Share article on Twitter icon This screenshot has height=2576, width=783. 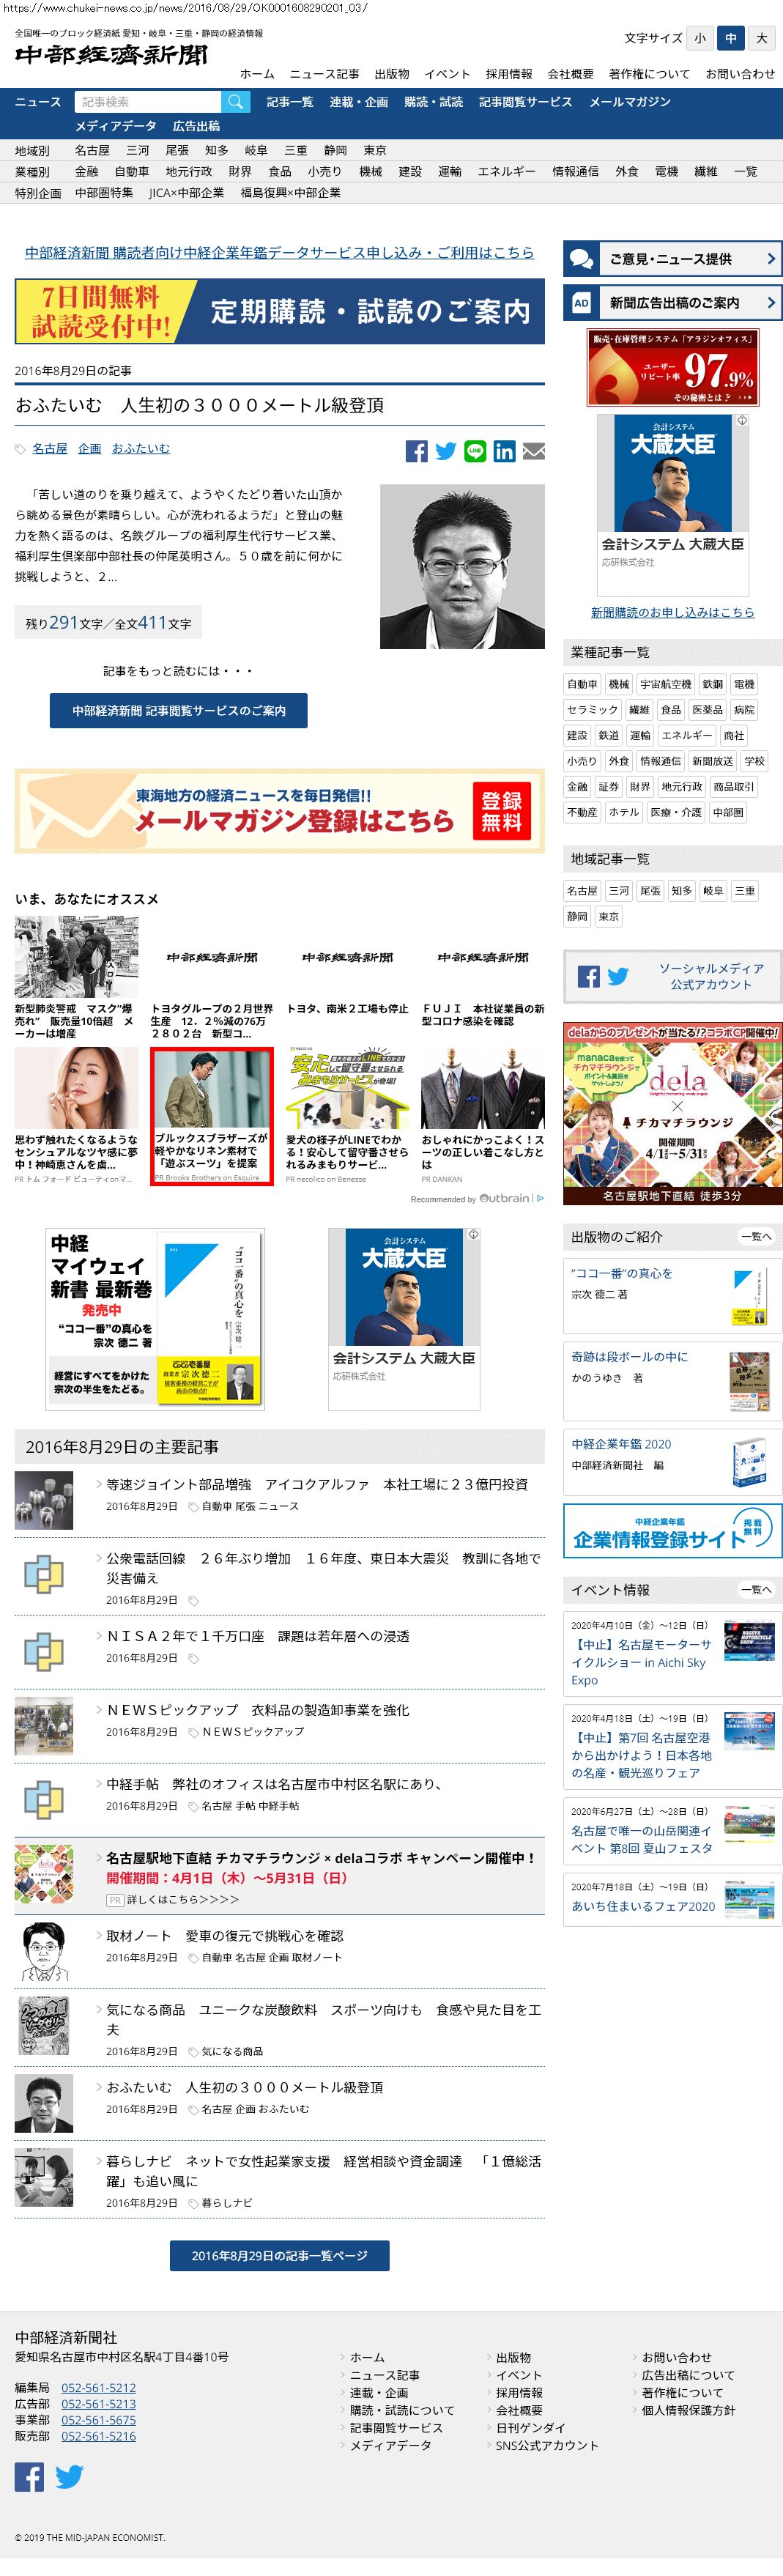446,451
